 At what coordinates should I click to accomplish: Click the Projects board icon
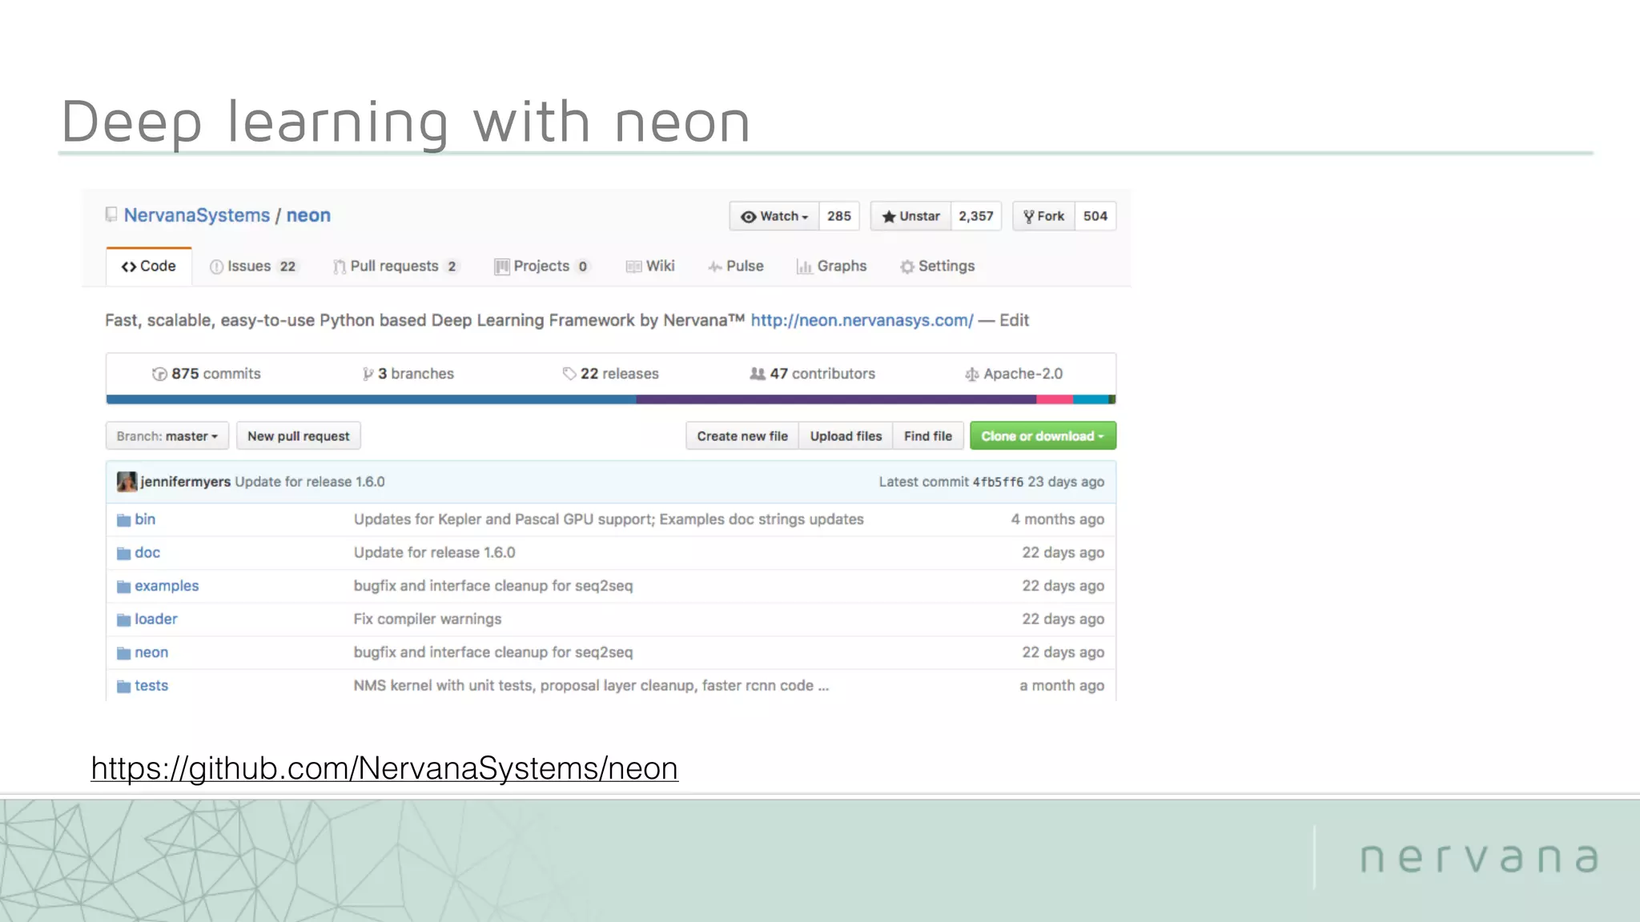502,267
